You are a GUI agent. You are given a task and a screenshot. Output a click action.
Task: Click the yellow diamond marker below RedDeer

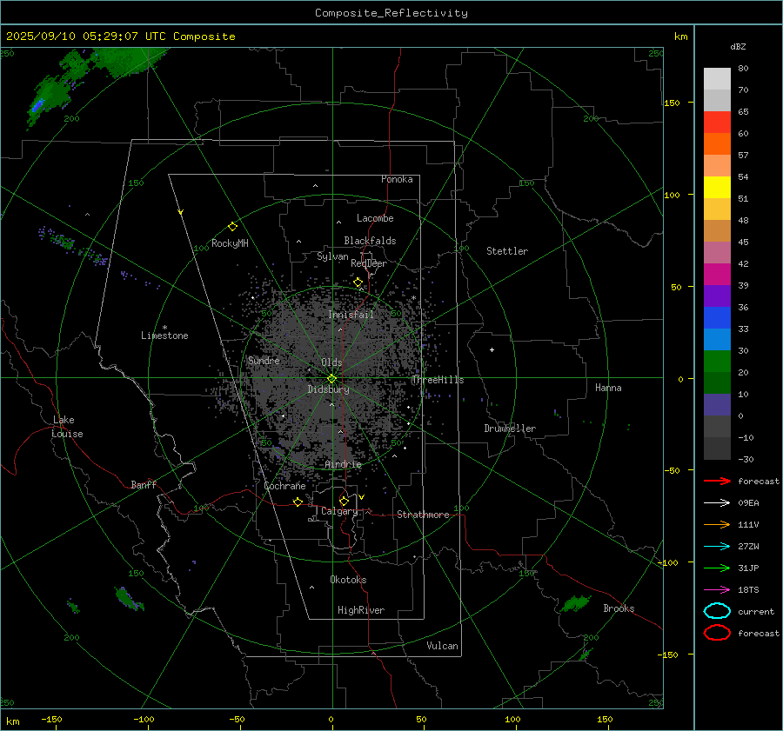(x=358, y=282)
